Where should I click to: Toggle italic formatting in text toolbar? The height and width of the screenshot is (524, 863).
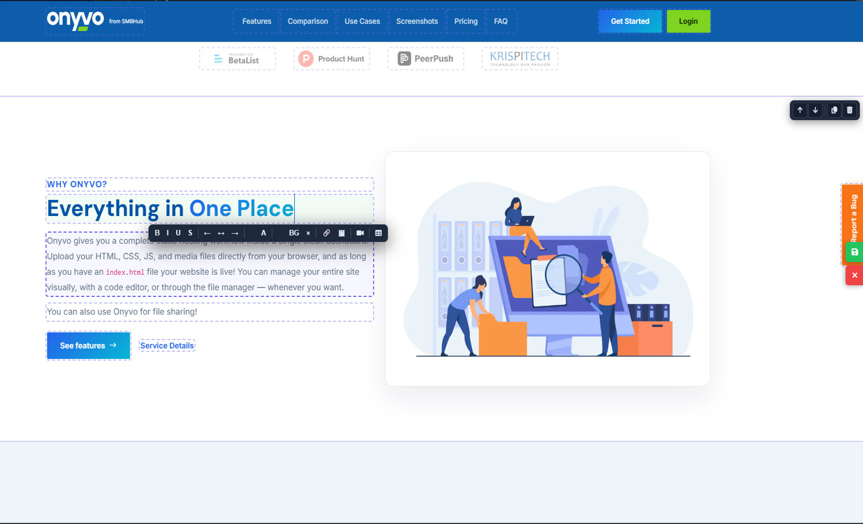168,233
